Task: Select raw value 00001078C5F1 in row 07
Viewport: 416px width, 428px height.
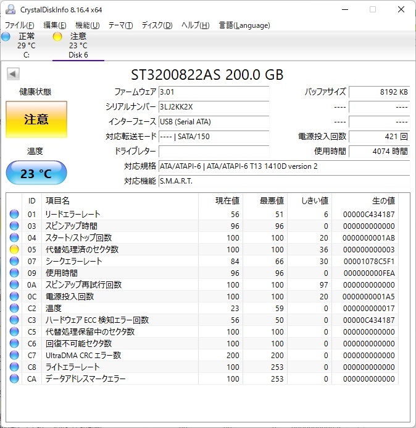Action: click(x=369, y=261)
